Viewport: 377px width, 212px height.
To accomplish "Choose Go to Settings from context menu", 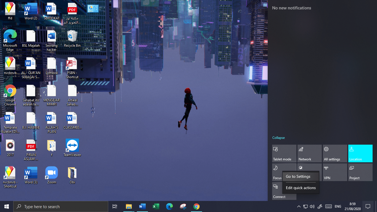I will tap(301, 176).
